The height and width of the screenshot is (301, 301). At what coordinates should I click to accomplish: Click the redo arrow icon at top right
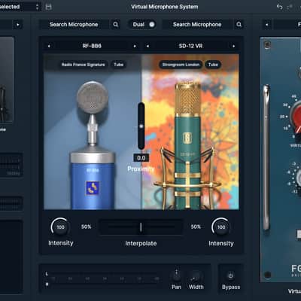pyautogui.click(x=290, y=7)
